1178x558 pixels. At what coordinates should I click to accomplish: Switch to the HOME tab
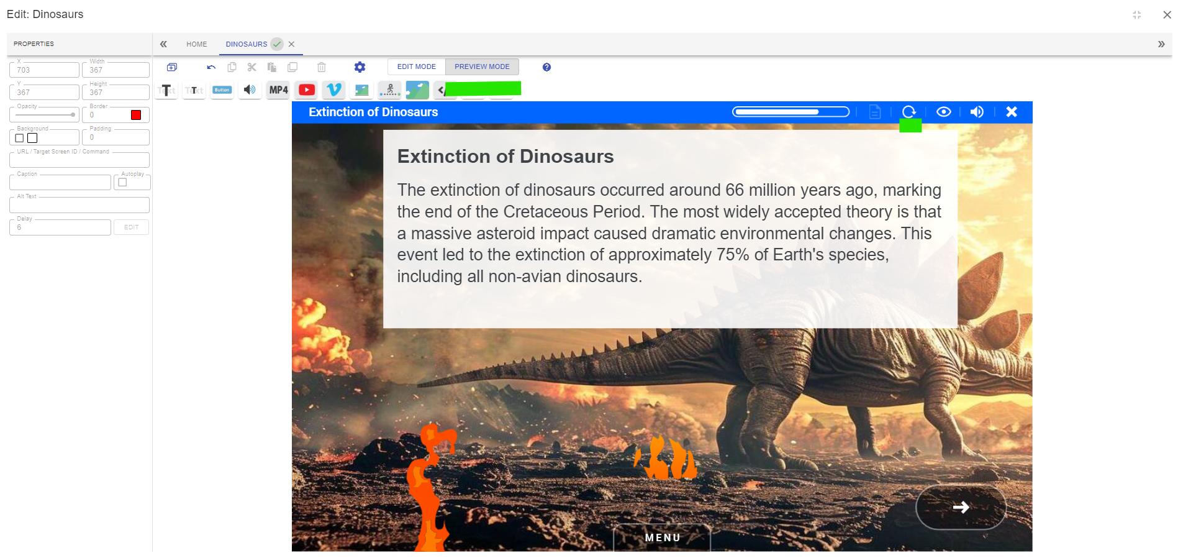click(x=197, y=44)
